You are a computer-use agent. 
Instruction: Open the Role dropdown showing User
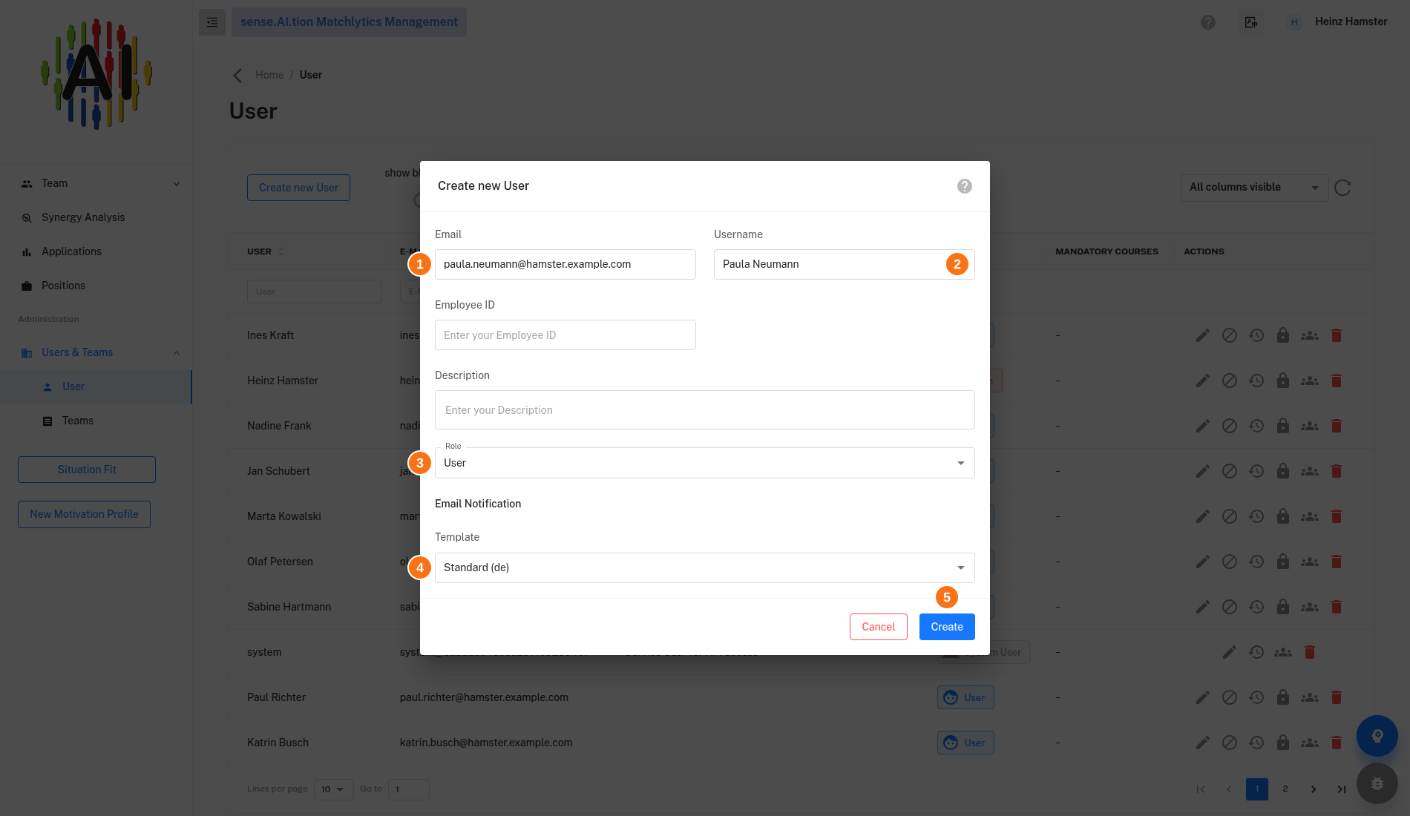(x=705, y=463)
